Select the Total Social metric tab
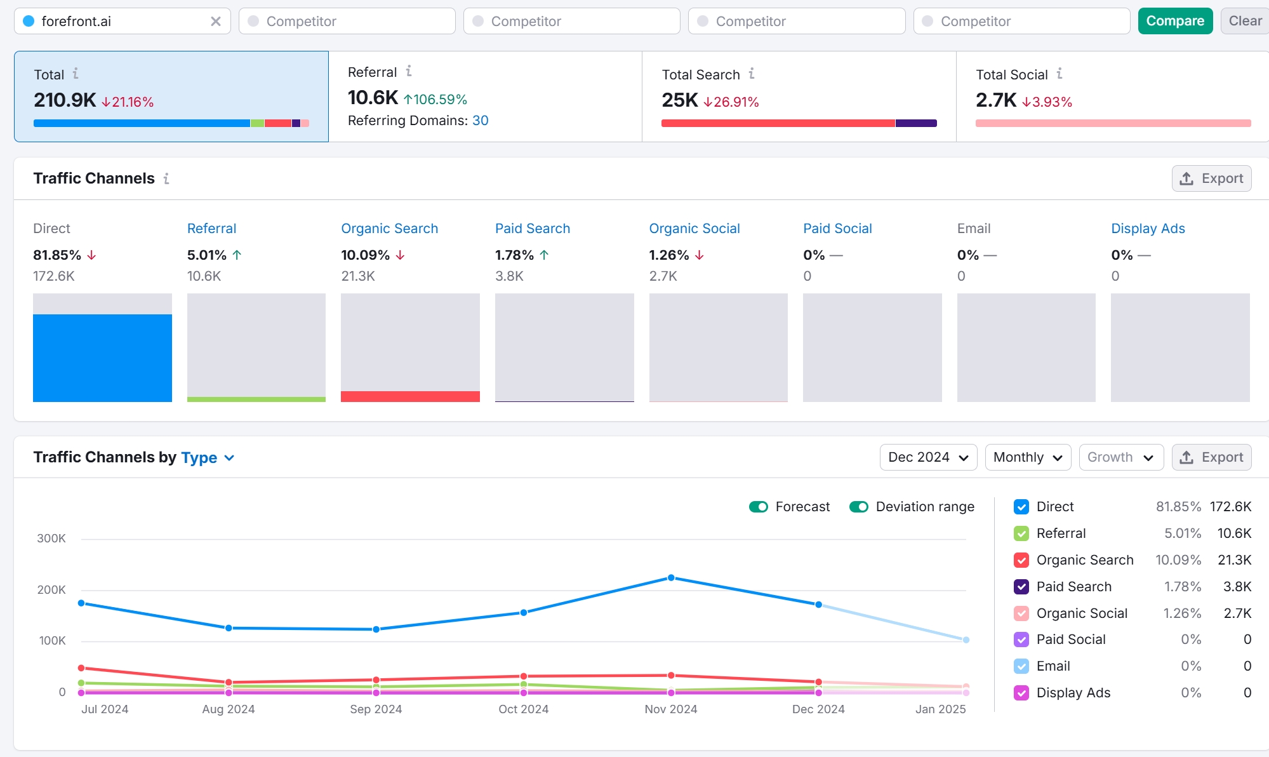 pos(1112,97)
